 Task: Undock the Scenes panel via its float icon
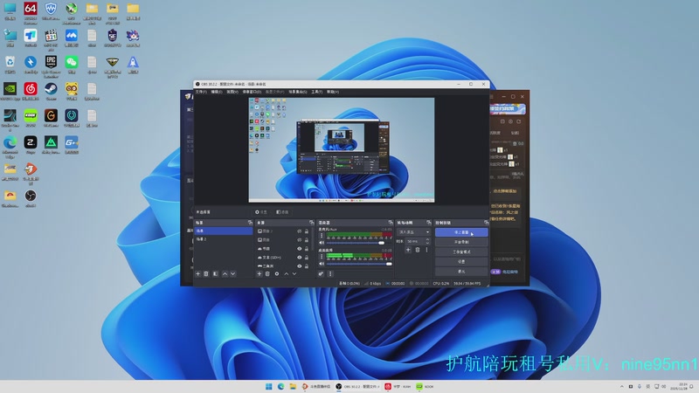[x=250, y=223]
